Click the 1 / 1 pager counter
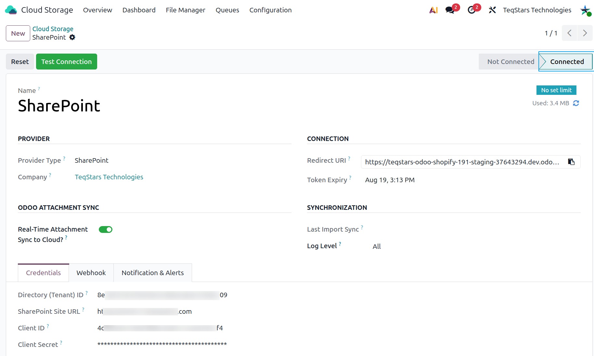The image size is (594, 356). [551, 33]
